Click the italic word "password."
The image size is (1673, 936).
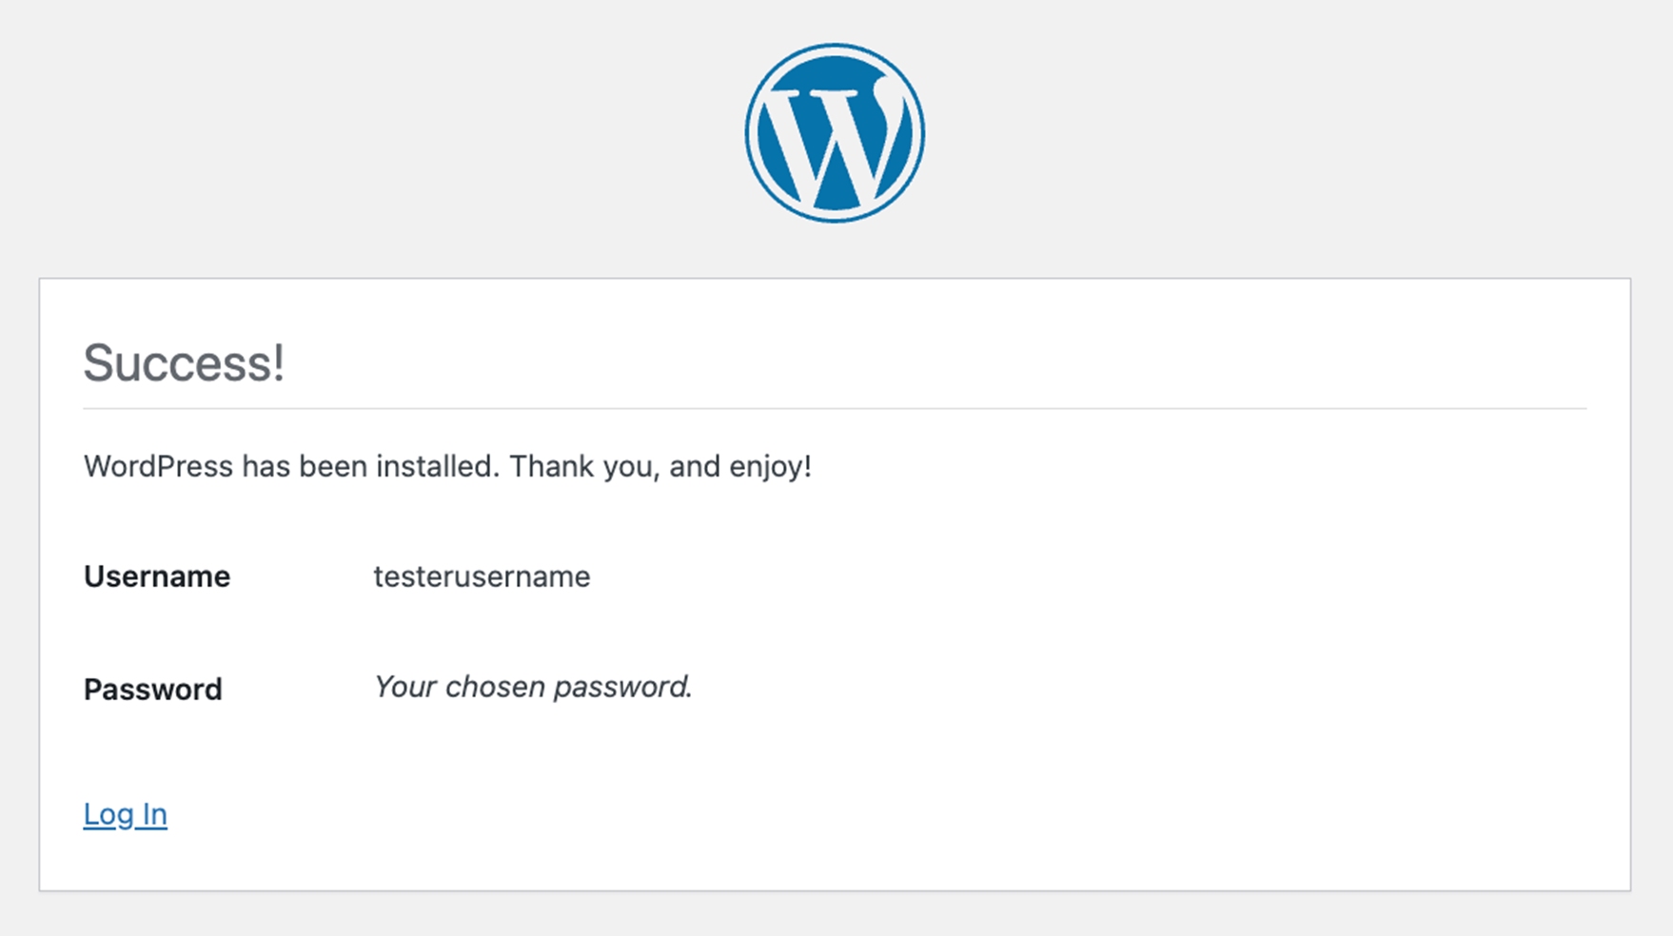click(622, 687)
